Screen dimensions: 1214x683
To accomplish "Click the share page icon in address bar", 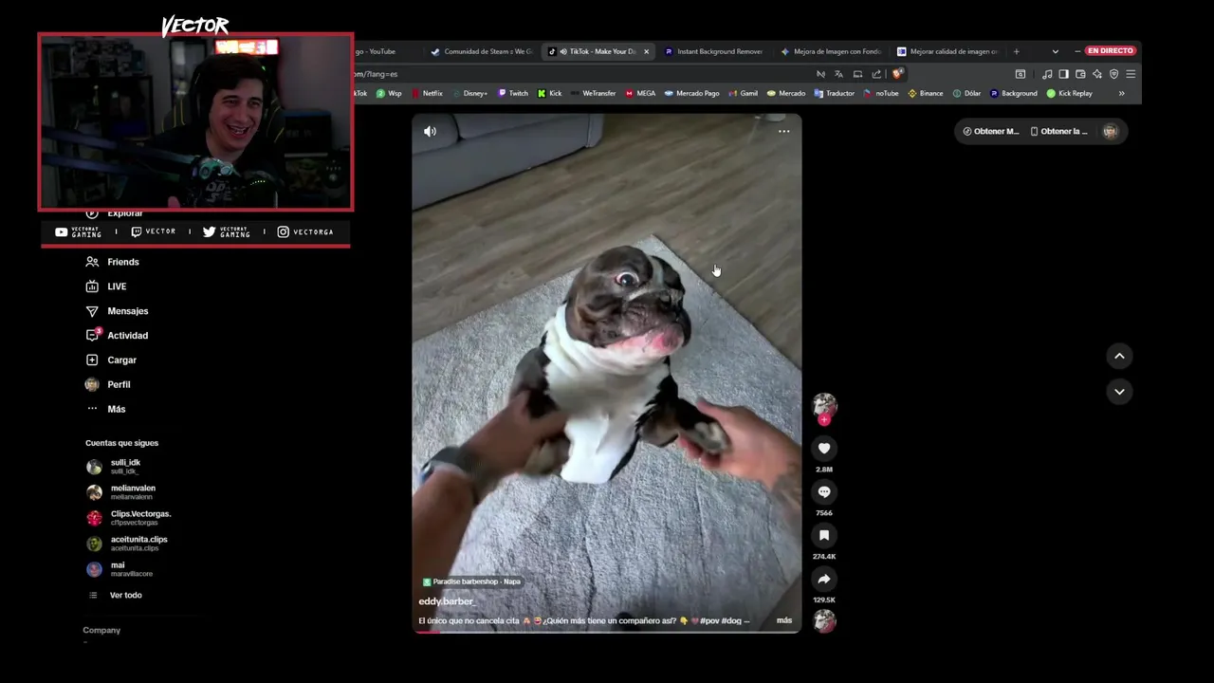I will point(876,74).
